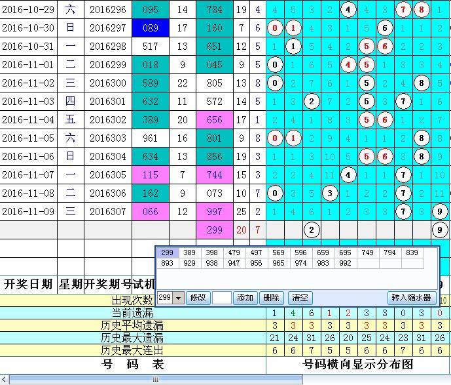Click the empty input field beside 修改
Viewport: 451px width, 385px height.
point(222,298)
